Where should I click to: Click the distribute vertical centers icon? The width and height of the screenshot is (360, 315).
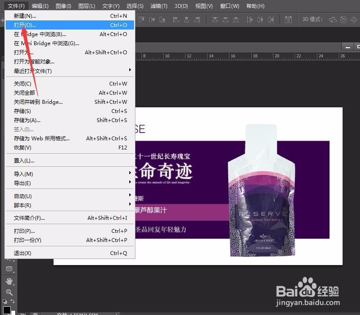click(225, 20)
